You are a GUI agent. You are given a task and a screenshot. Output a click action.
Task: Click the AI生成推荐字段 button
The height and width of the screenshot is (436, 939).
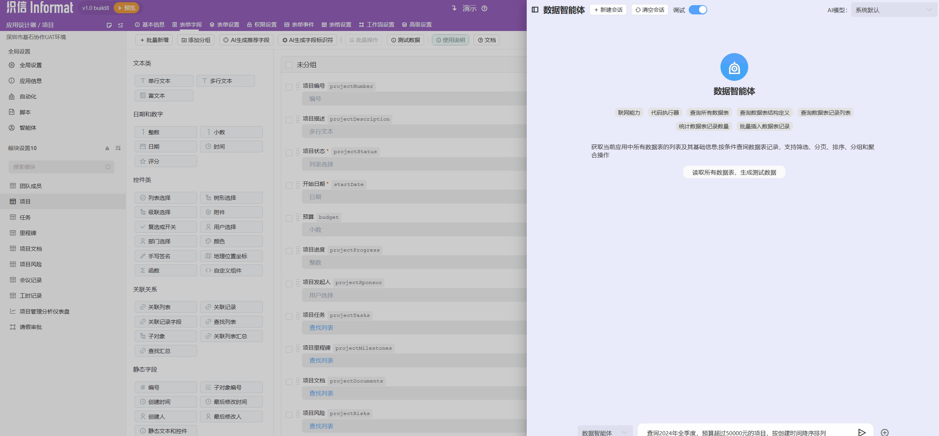point(246,40)
